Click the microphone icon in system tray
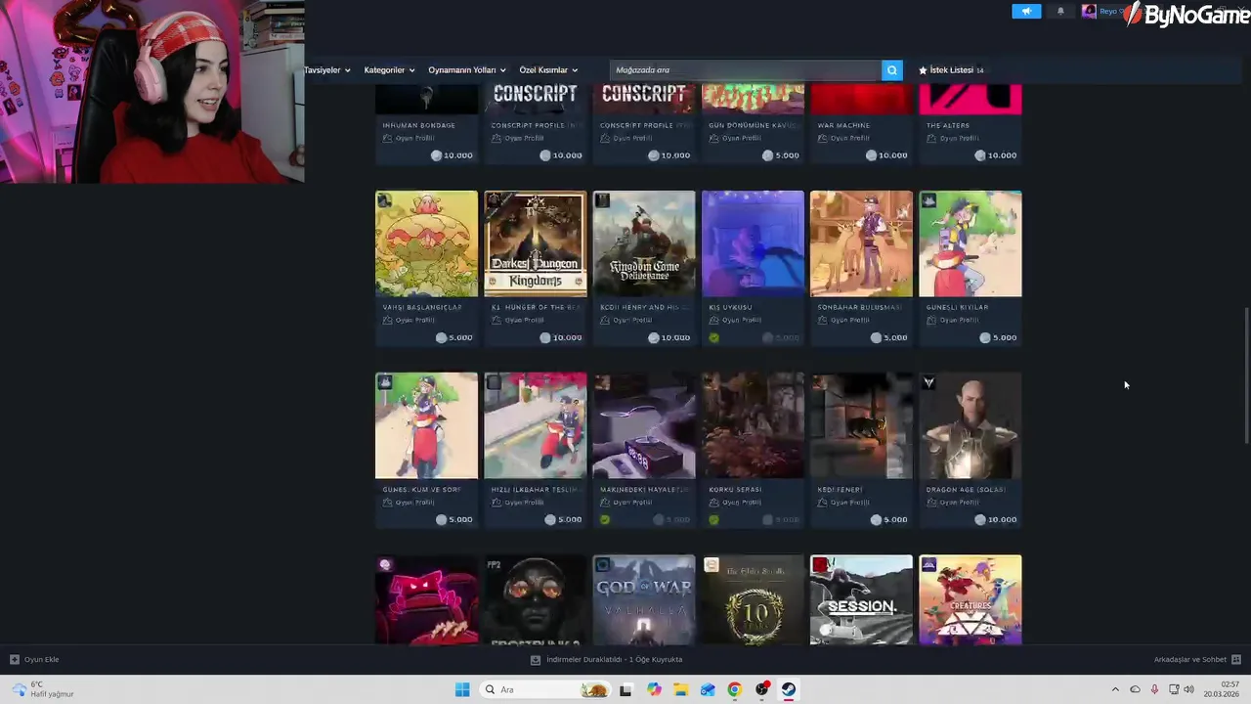Image resolution: width=1251 pixels, height=704 pixels. pos(1154,689)
